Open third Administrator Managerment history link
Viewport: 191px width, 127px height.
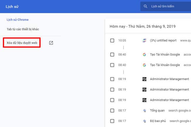click(170, 100)
